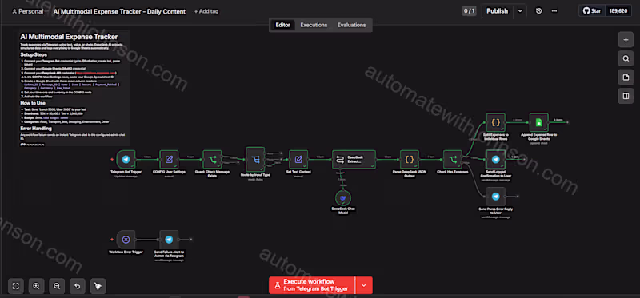Click the 0 / 1 badge
This screenshot has width=640, height=298.
[469, 11]
